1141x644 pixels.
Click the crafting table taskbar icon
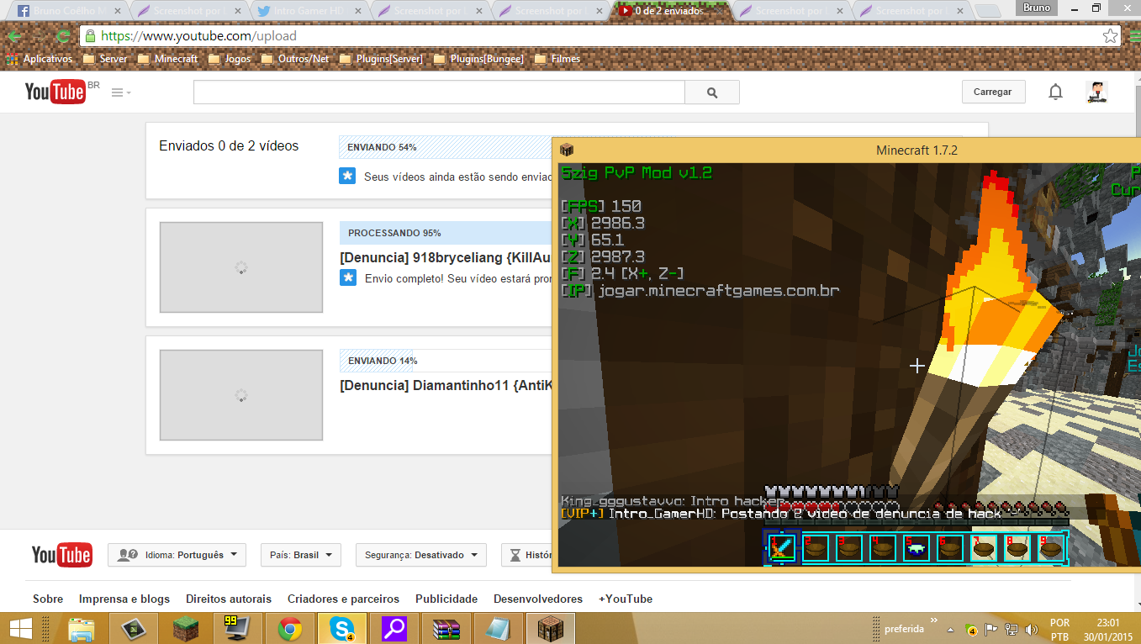551,629
